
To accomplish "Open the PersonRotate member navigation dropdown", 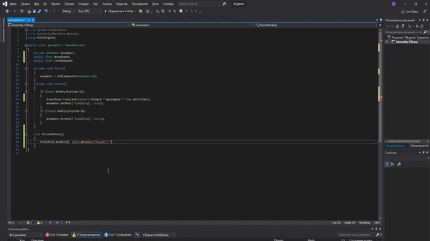I will 316,25.
